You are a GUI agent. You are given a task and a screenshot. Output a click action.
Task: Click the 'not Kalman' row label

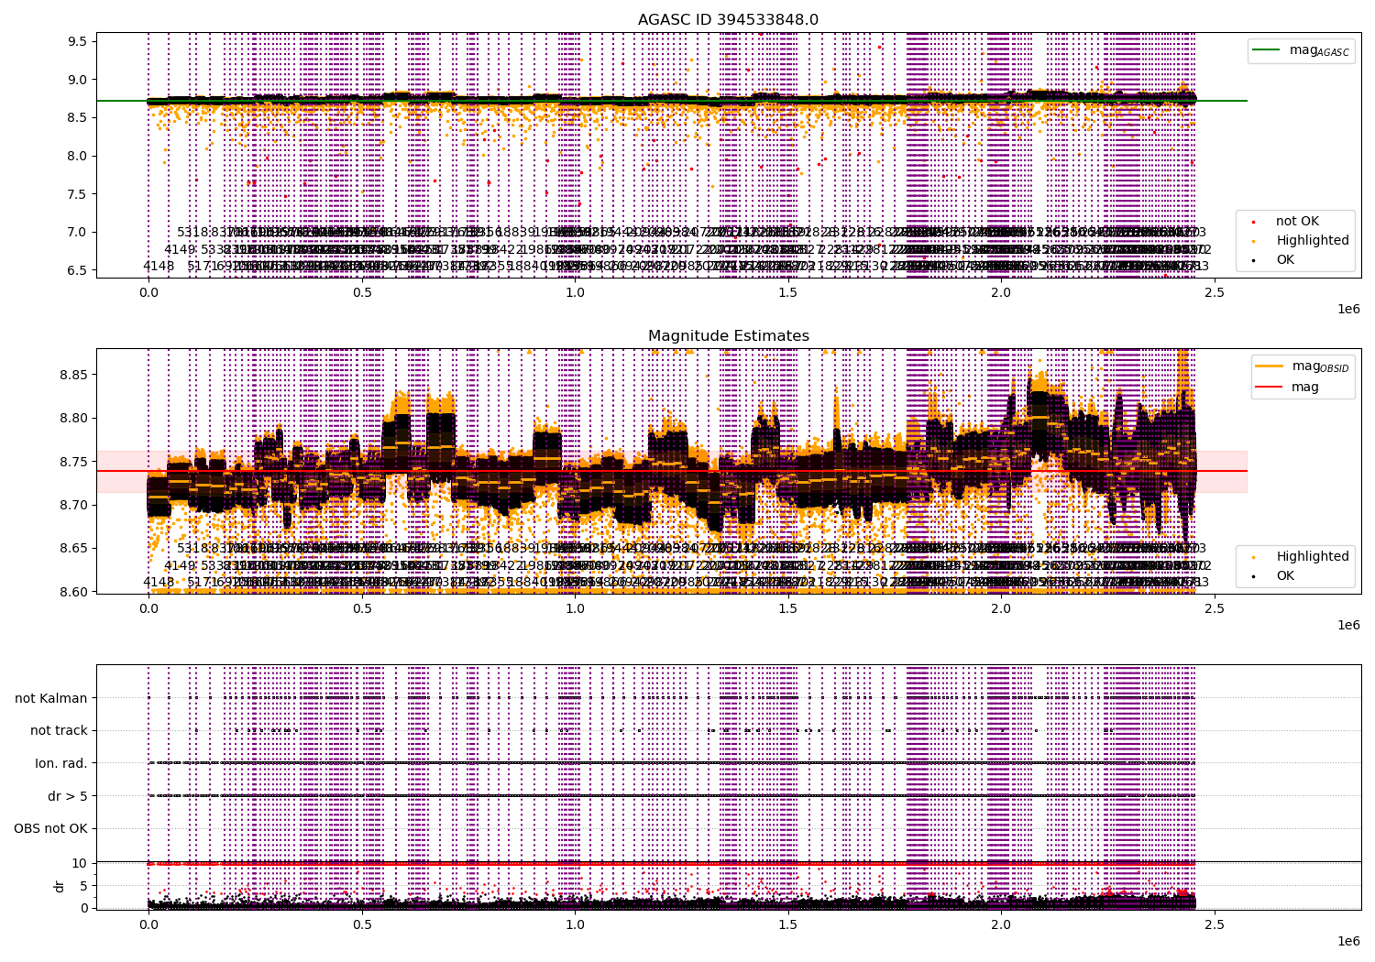coord(51,698)
